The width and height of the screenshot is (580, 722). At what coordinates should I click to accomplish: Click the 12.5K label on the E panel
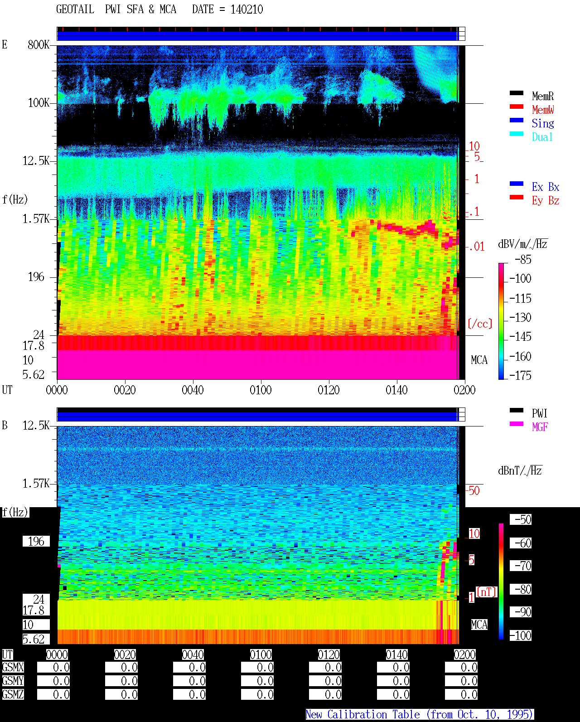click(36, 160)
